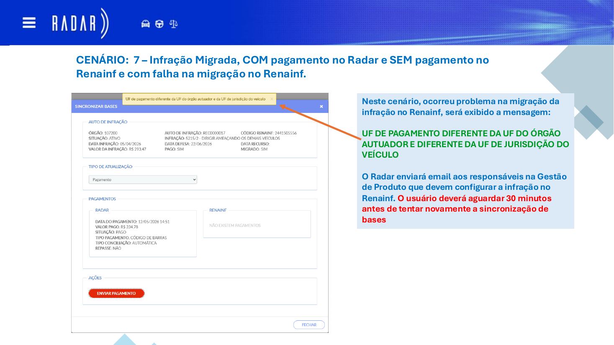Viewport: 614px width, 345px height.
Task: Click the Sincronizar Bases title bar
Action: [200, 107]
